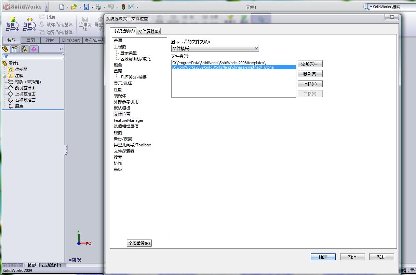This screenshot has width=416, height=275.
Task: Select the 扫描 sweep tool
Action: pyautogui.click(x=47, y=16)
